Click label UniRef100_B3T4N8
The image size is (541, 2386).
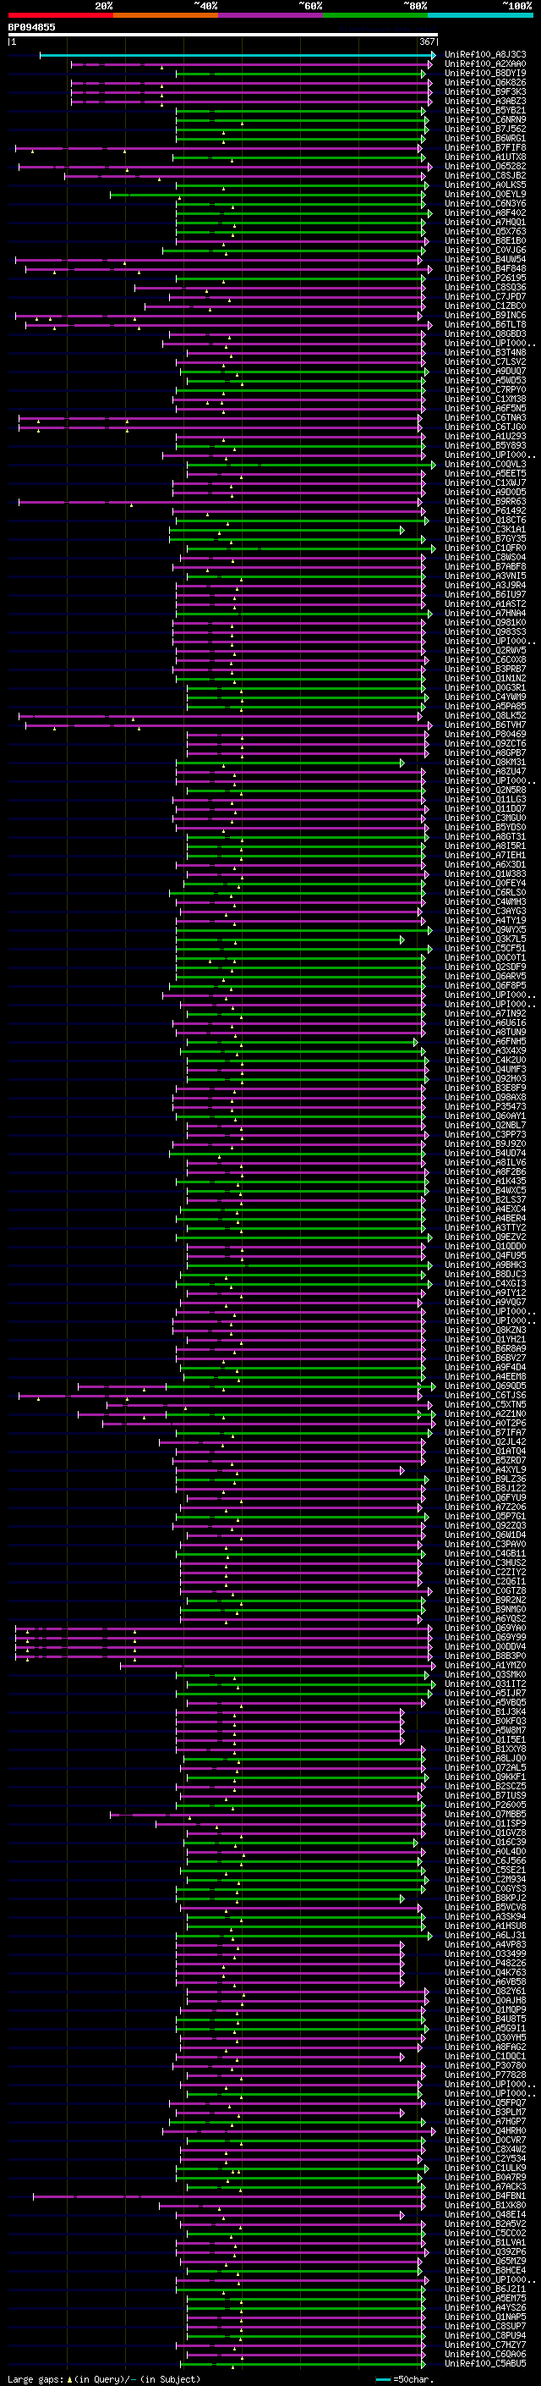485,353
